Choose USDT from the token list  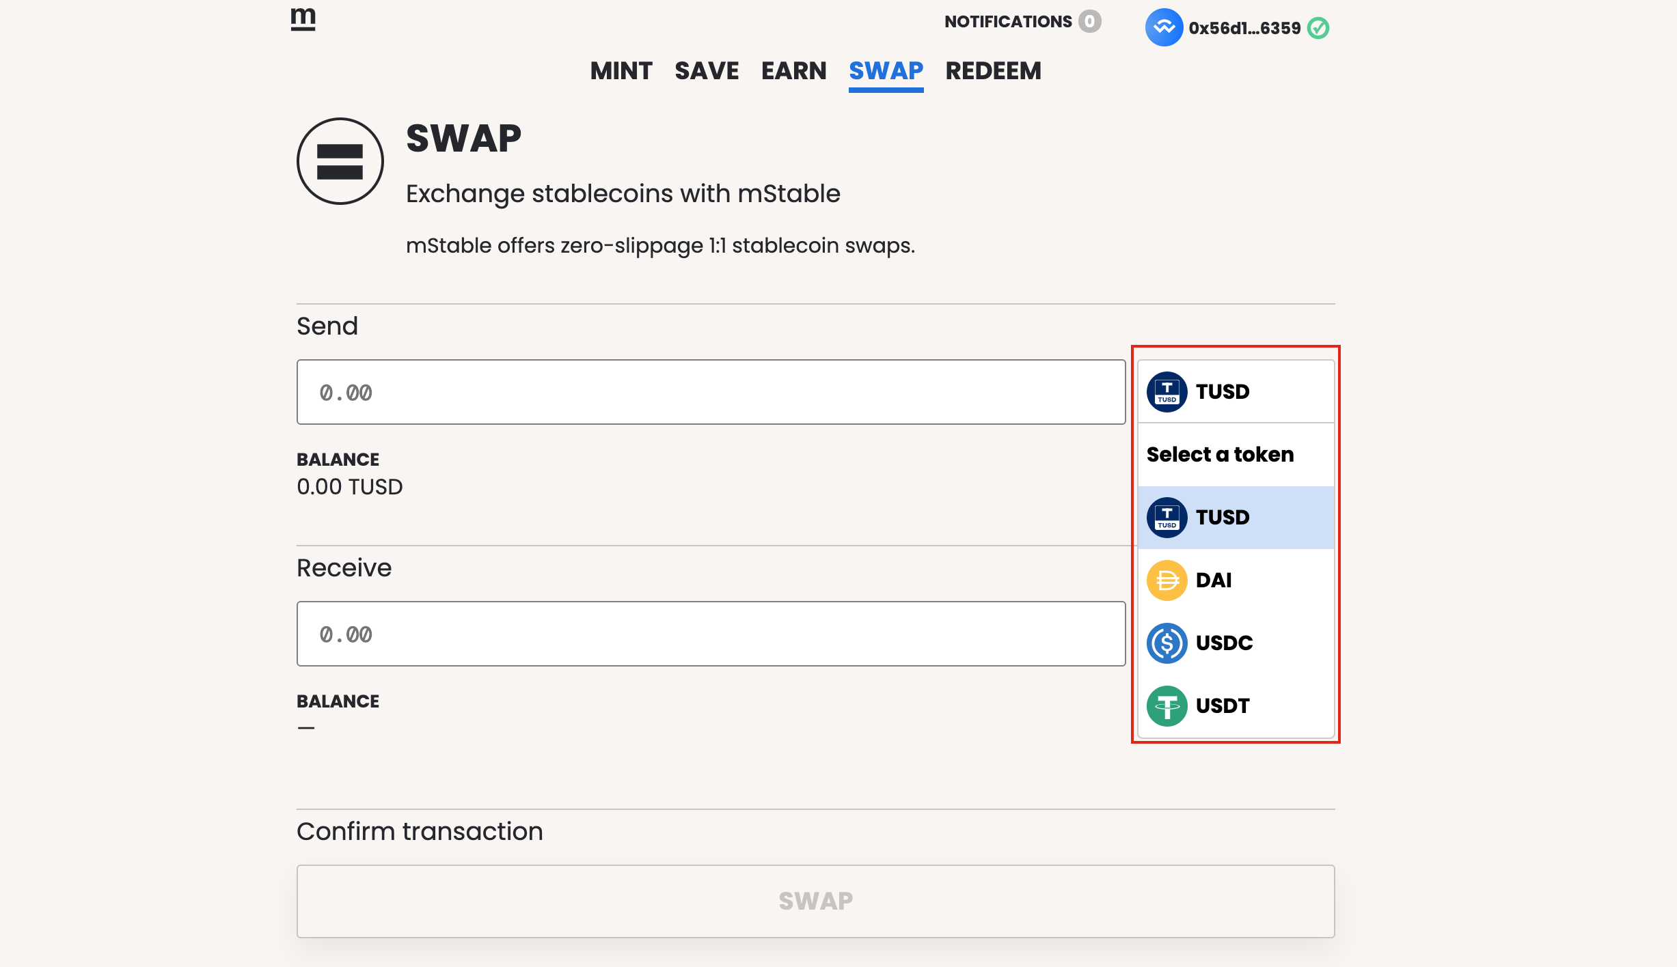click(1236, 706)
